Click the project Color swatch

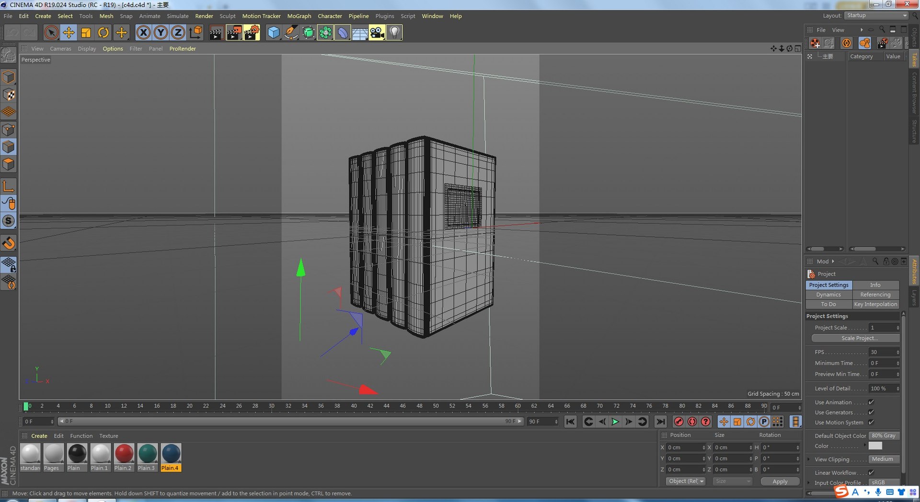pyautogui.click(x=875, y=446)
